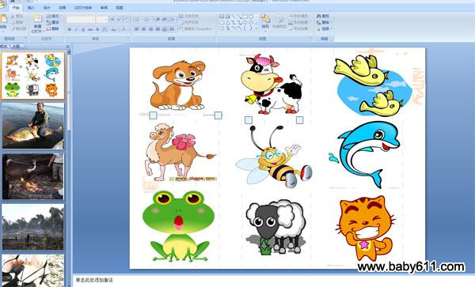Click the Bold formatting icon

click(x=70, y=29)
